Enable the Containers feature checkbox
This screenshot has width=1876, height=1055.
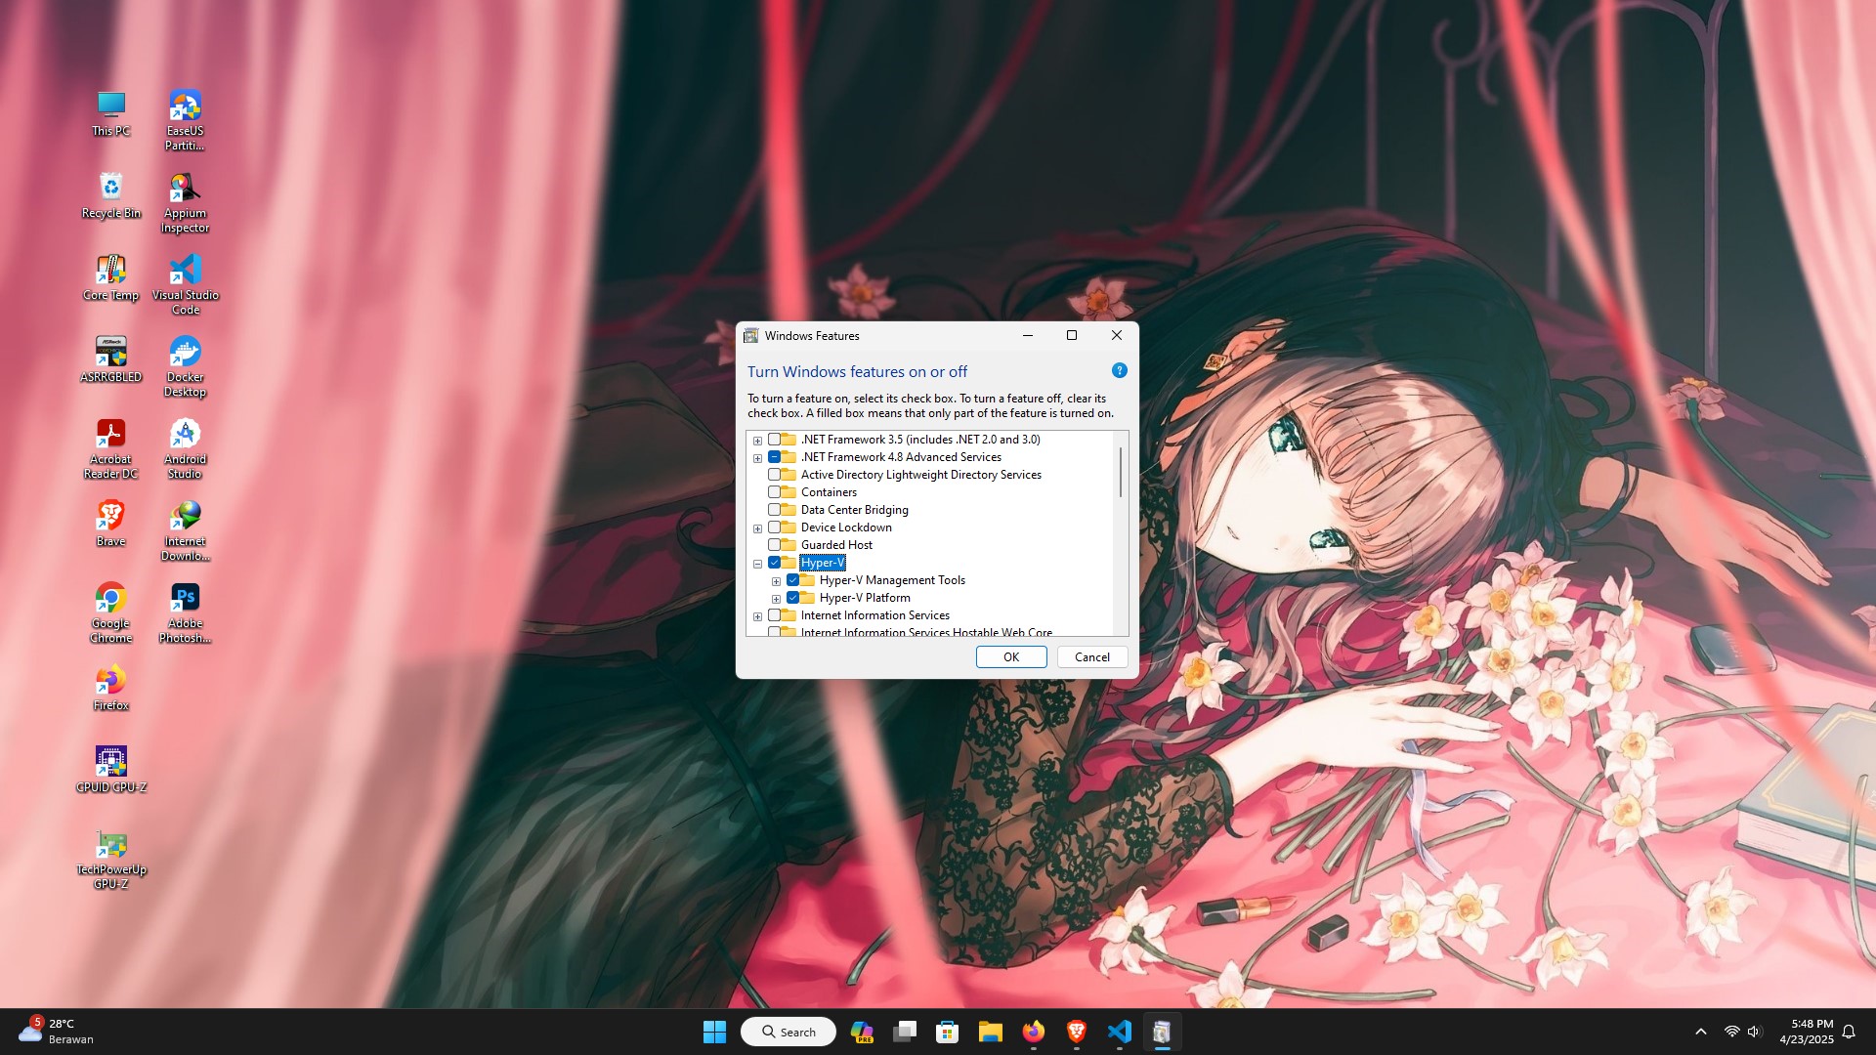click(774, 492)
